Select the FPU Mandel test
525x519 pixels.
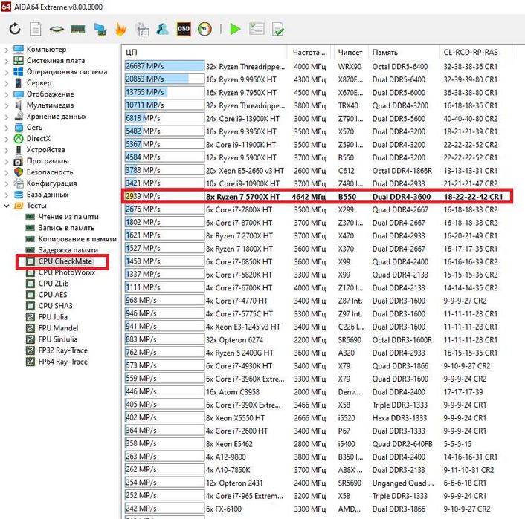pyautogui.click(x=58, y=328)
